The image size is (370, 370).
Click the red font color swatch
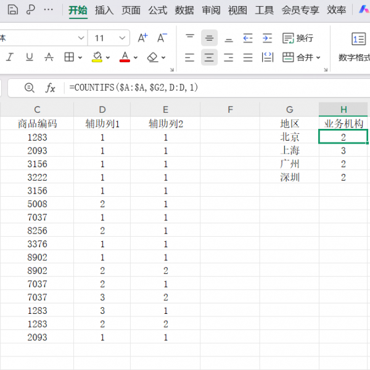(x=125, y=57)
